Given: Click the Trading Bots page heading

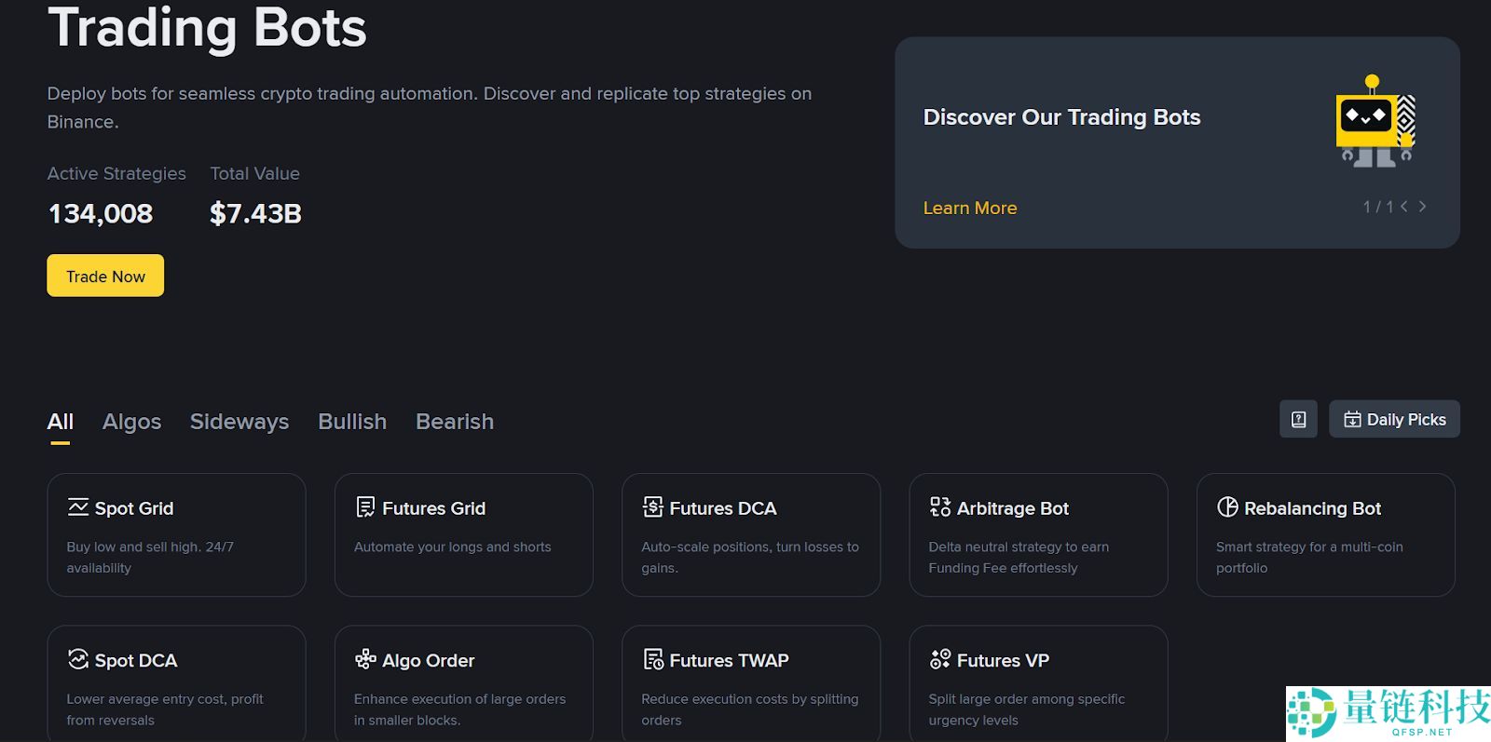Looking at the screenshot, I should click(x=207, y=27).
